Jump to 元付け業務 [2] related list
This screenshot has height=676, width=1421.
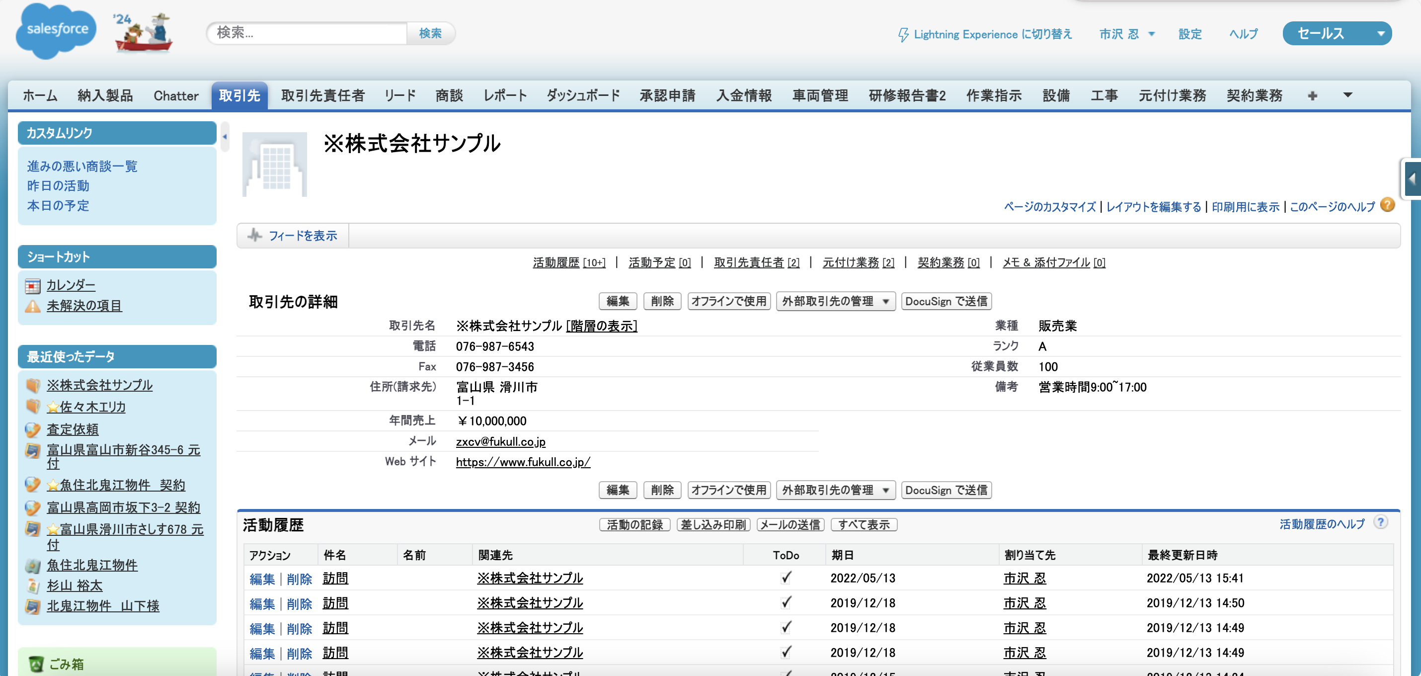click(x=859, y=262)
